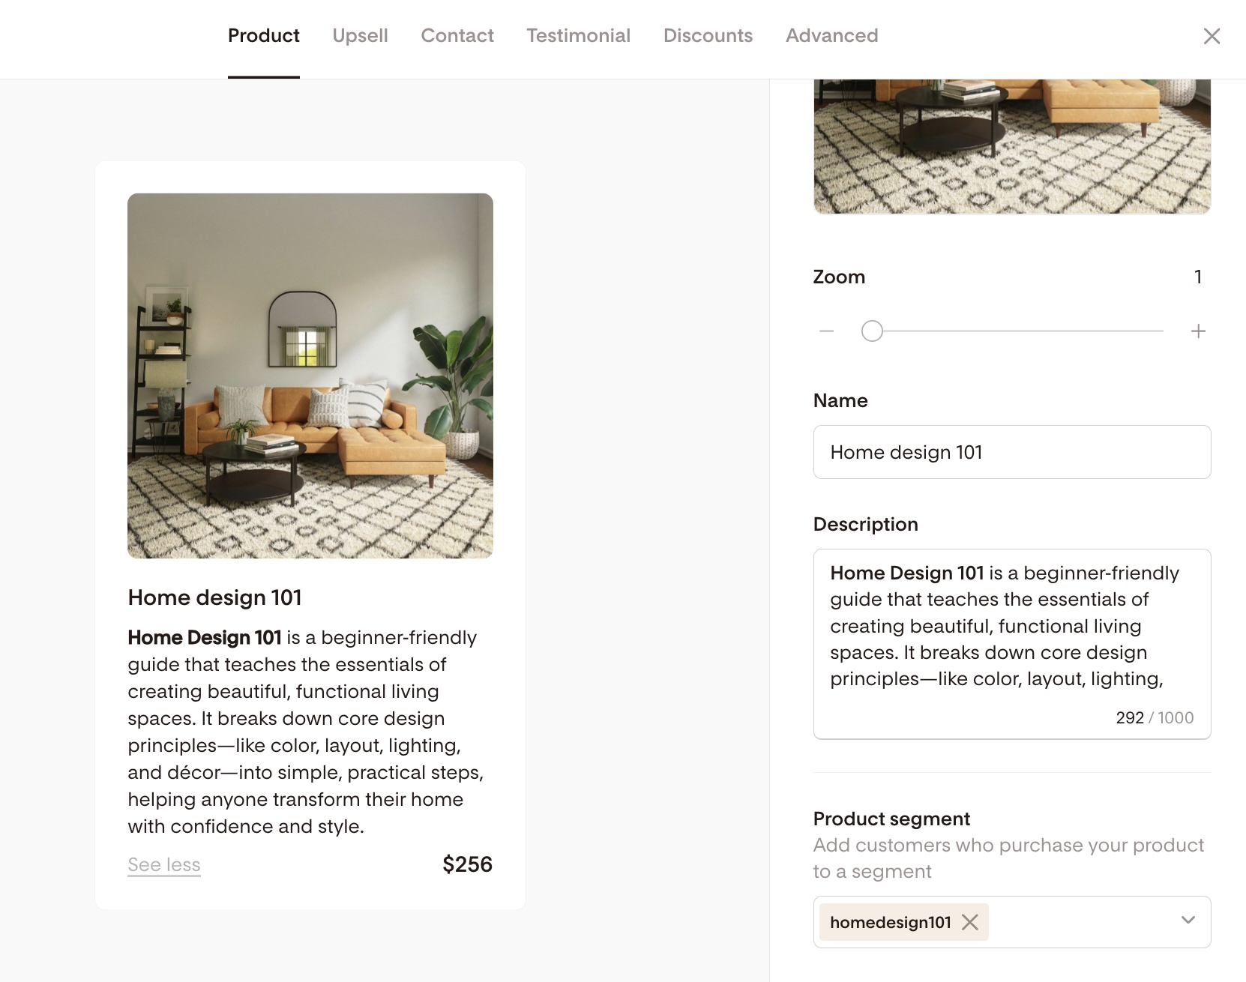Screen dimensions: 1246x982
Task: Click the Zoom slider handle
Action: 872,331
